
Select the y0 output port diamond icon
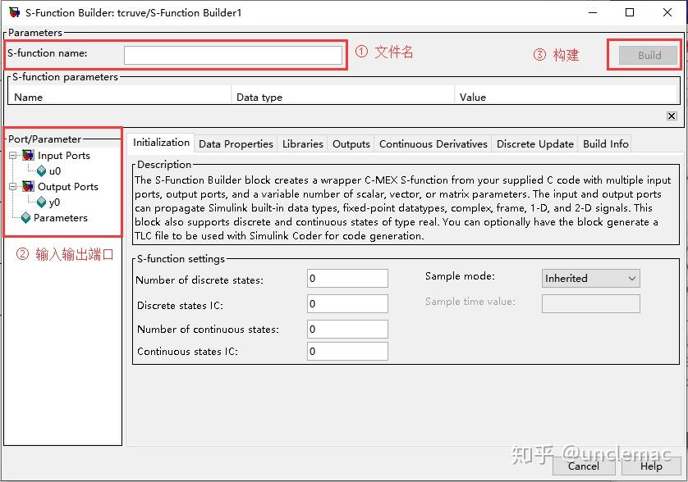tap(39, 202)
